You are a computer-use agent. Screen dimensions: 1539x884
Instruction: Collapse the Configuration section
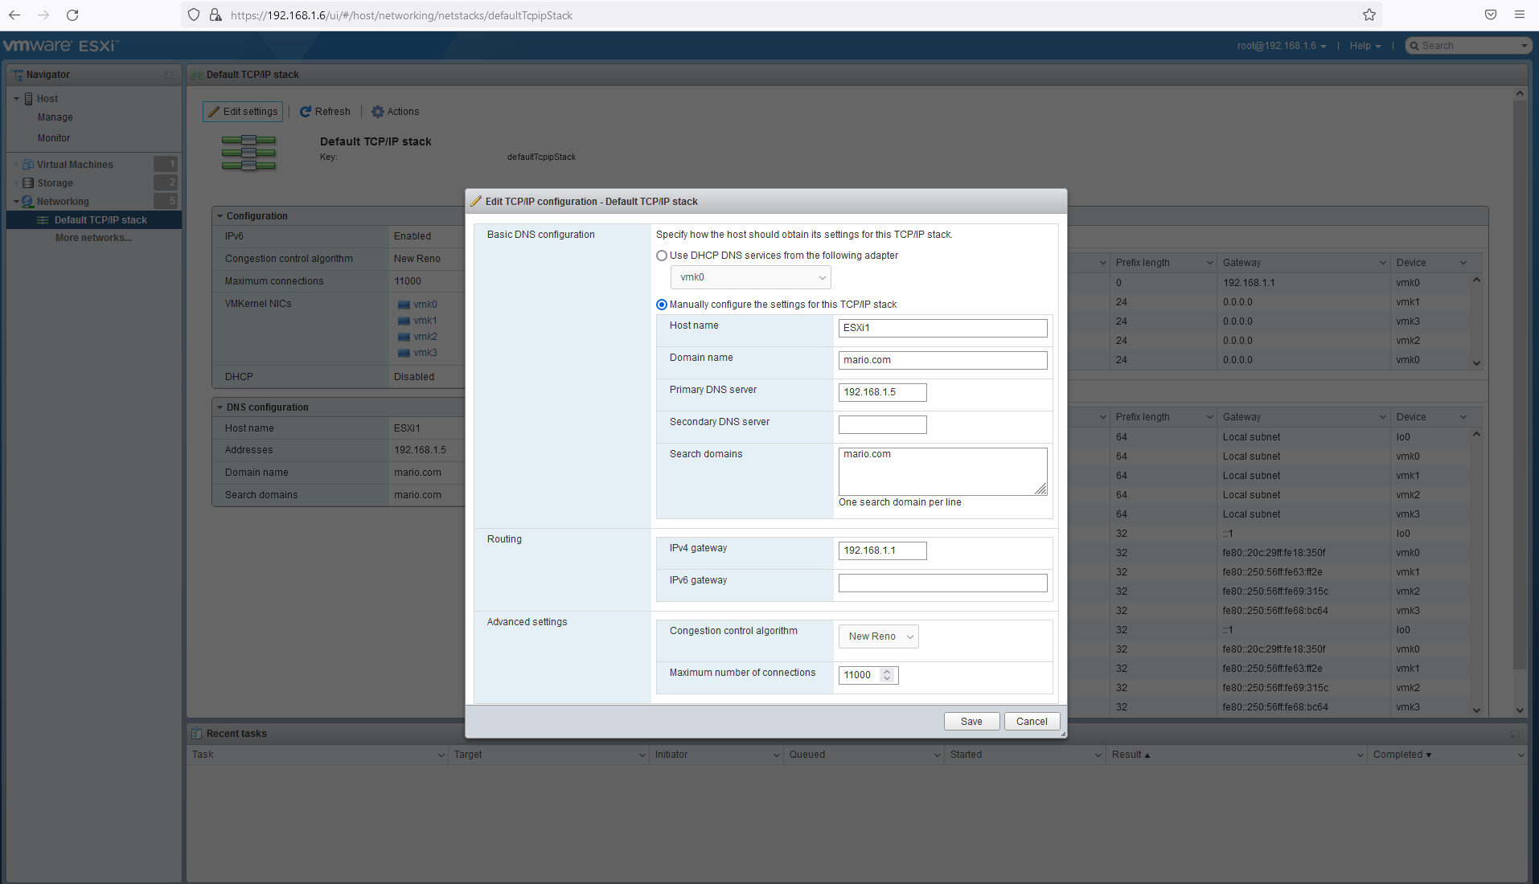(220, 216)
